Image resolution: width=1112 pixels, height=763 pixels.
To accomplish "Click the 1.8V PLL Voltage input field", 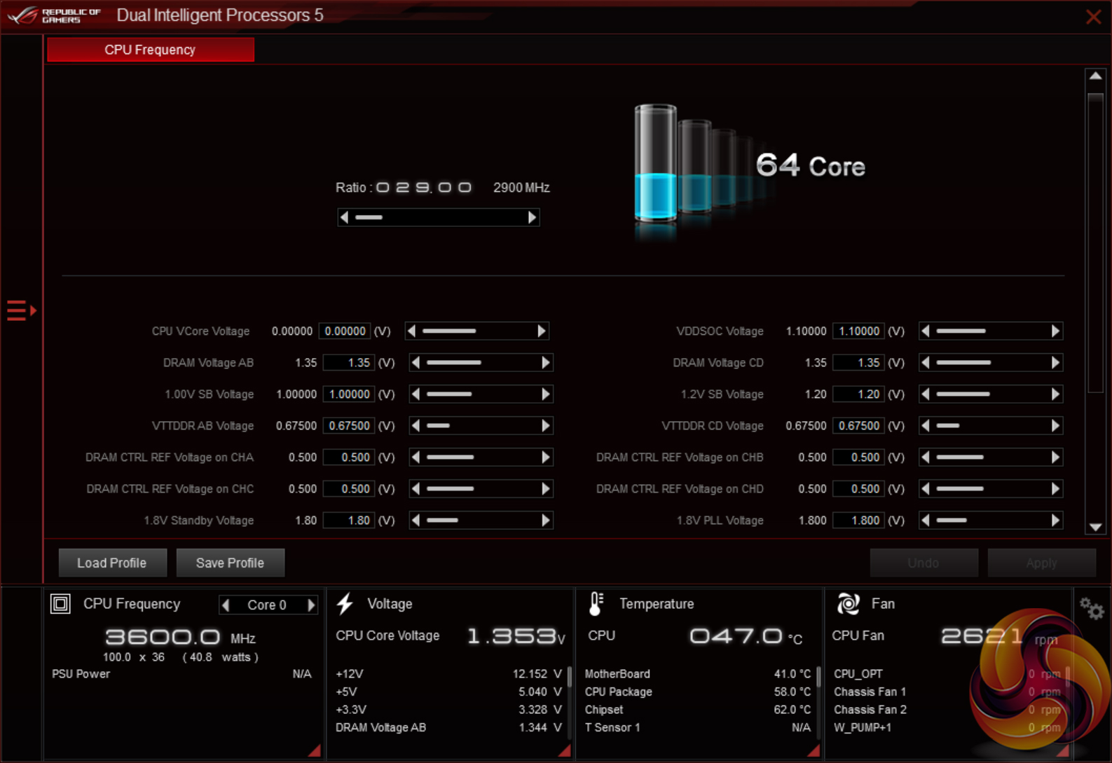I will pyautogui.click(x=858, y=520).
